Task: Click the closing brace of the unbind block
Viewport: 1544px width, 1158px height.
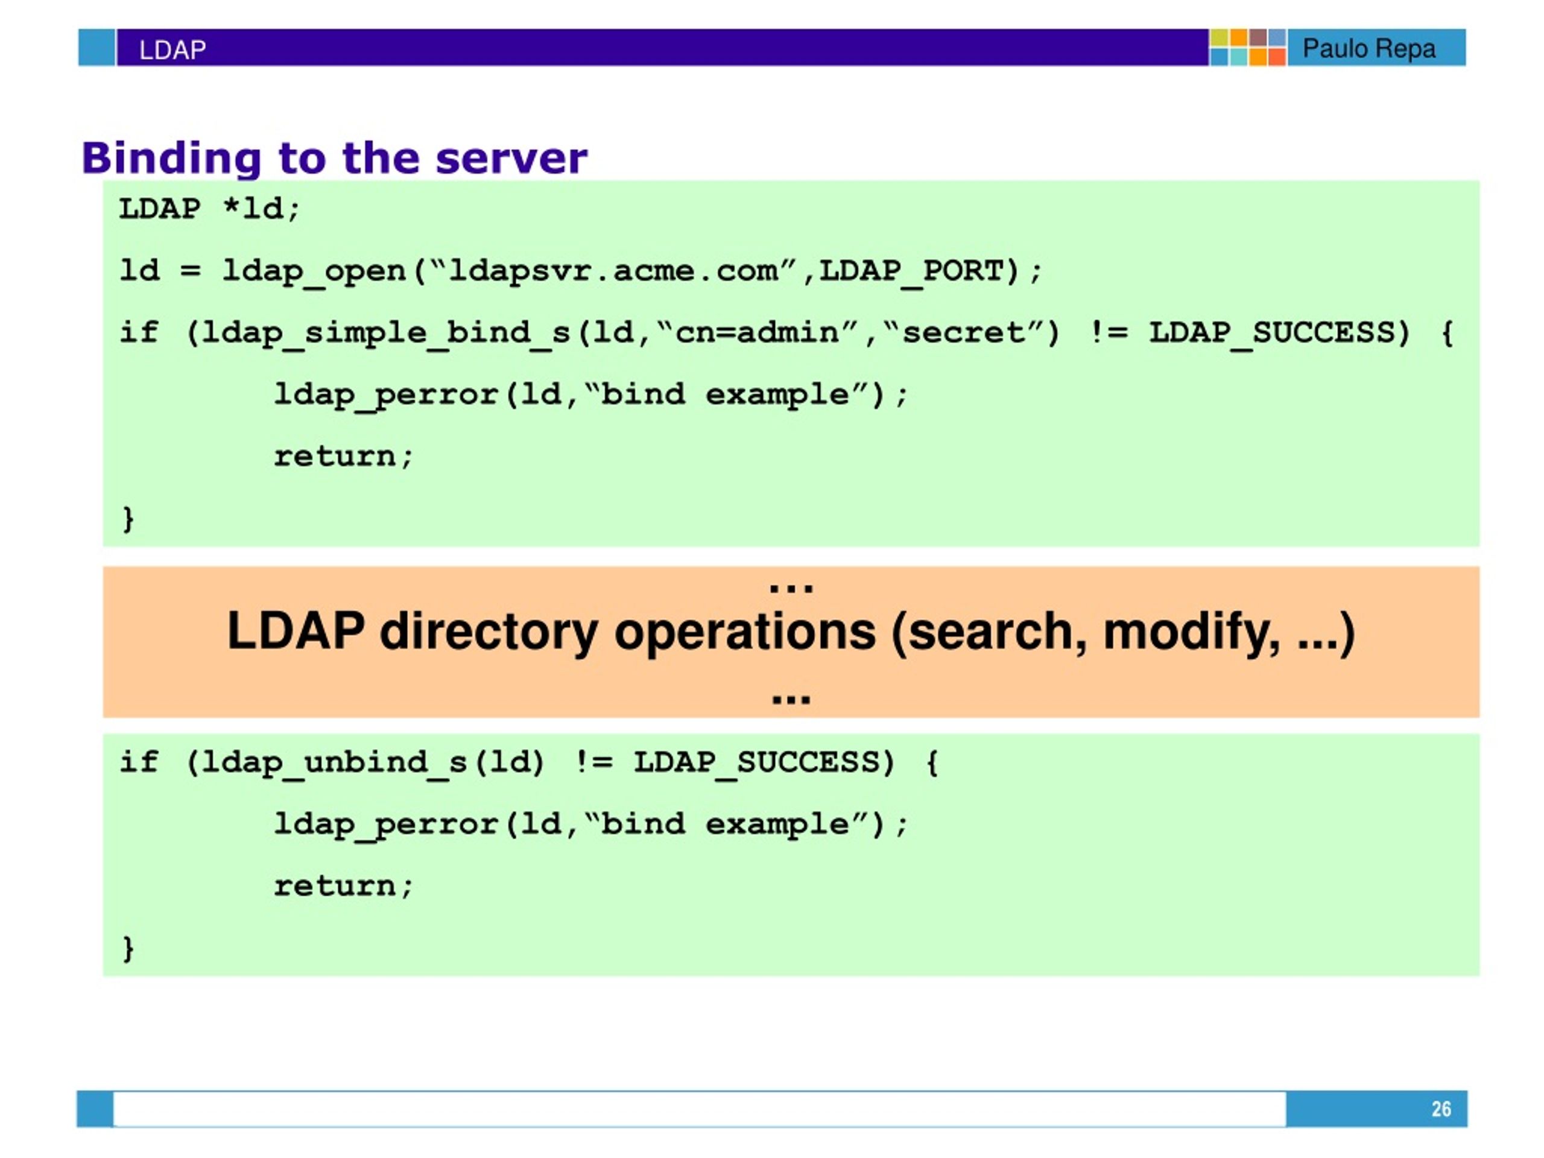Action: pos(128,949)
